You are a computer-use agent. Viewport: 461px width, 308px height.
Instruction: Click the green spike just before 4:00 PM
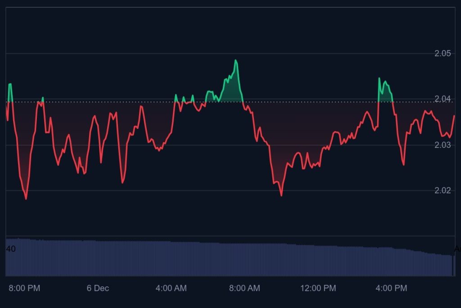pyautogui.click(x=379, y=78)
